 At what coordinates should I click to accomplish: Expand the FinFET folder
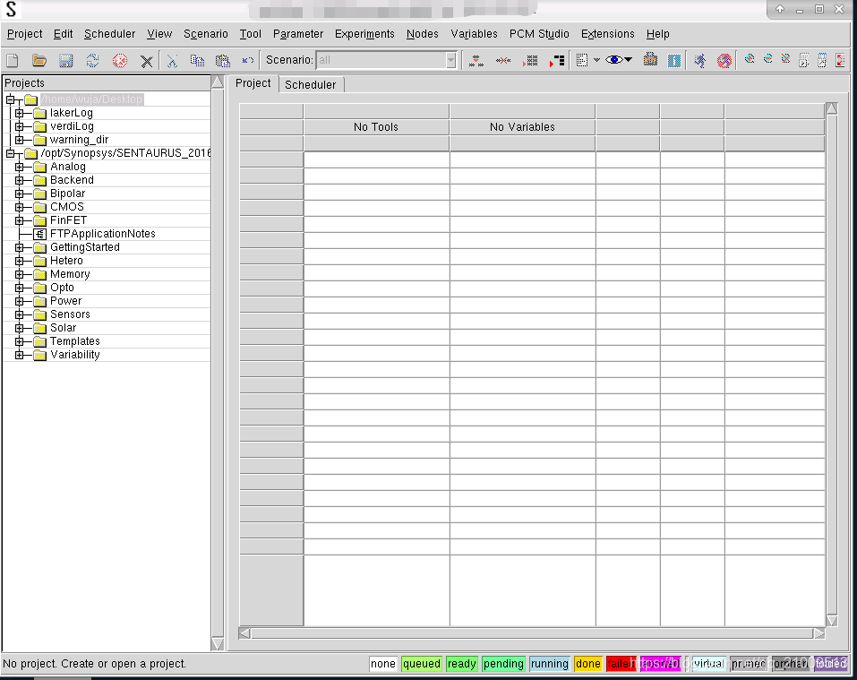[x=19, y=220]
